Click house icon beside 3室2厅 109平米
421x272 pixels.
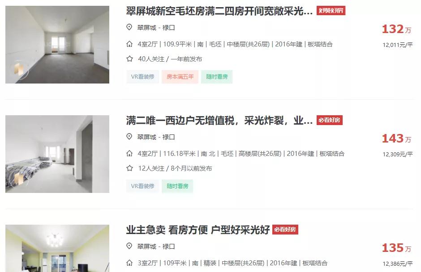point(129,263)
